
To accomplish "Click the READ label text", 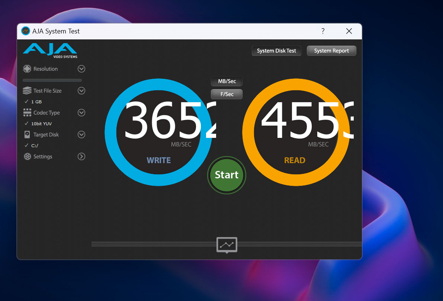I will 295,161.
